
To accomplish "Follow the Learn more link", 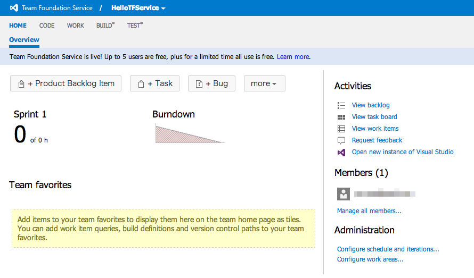I will coord(292,57).
